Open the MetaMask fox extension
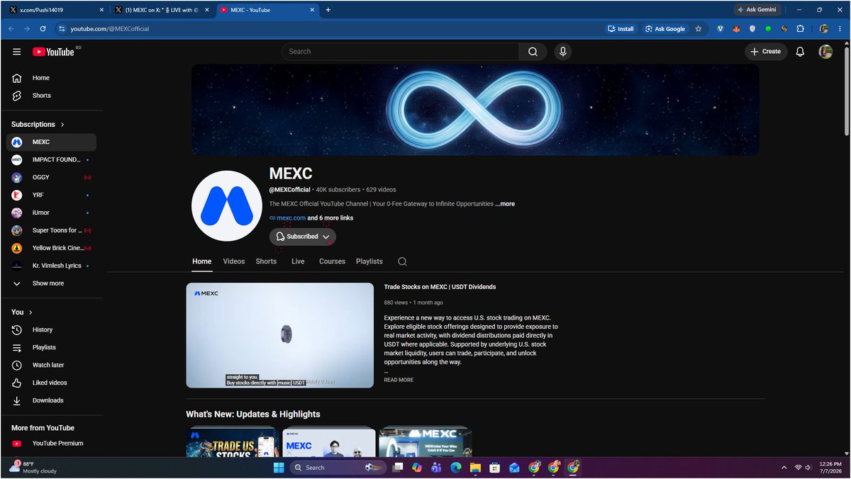Viewport: 851px width, 479px height. coord(736,29)
